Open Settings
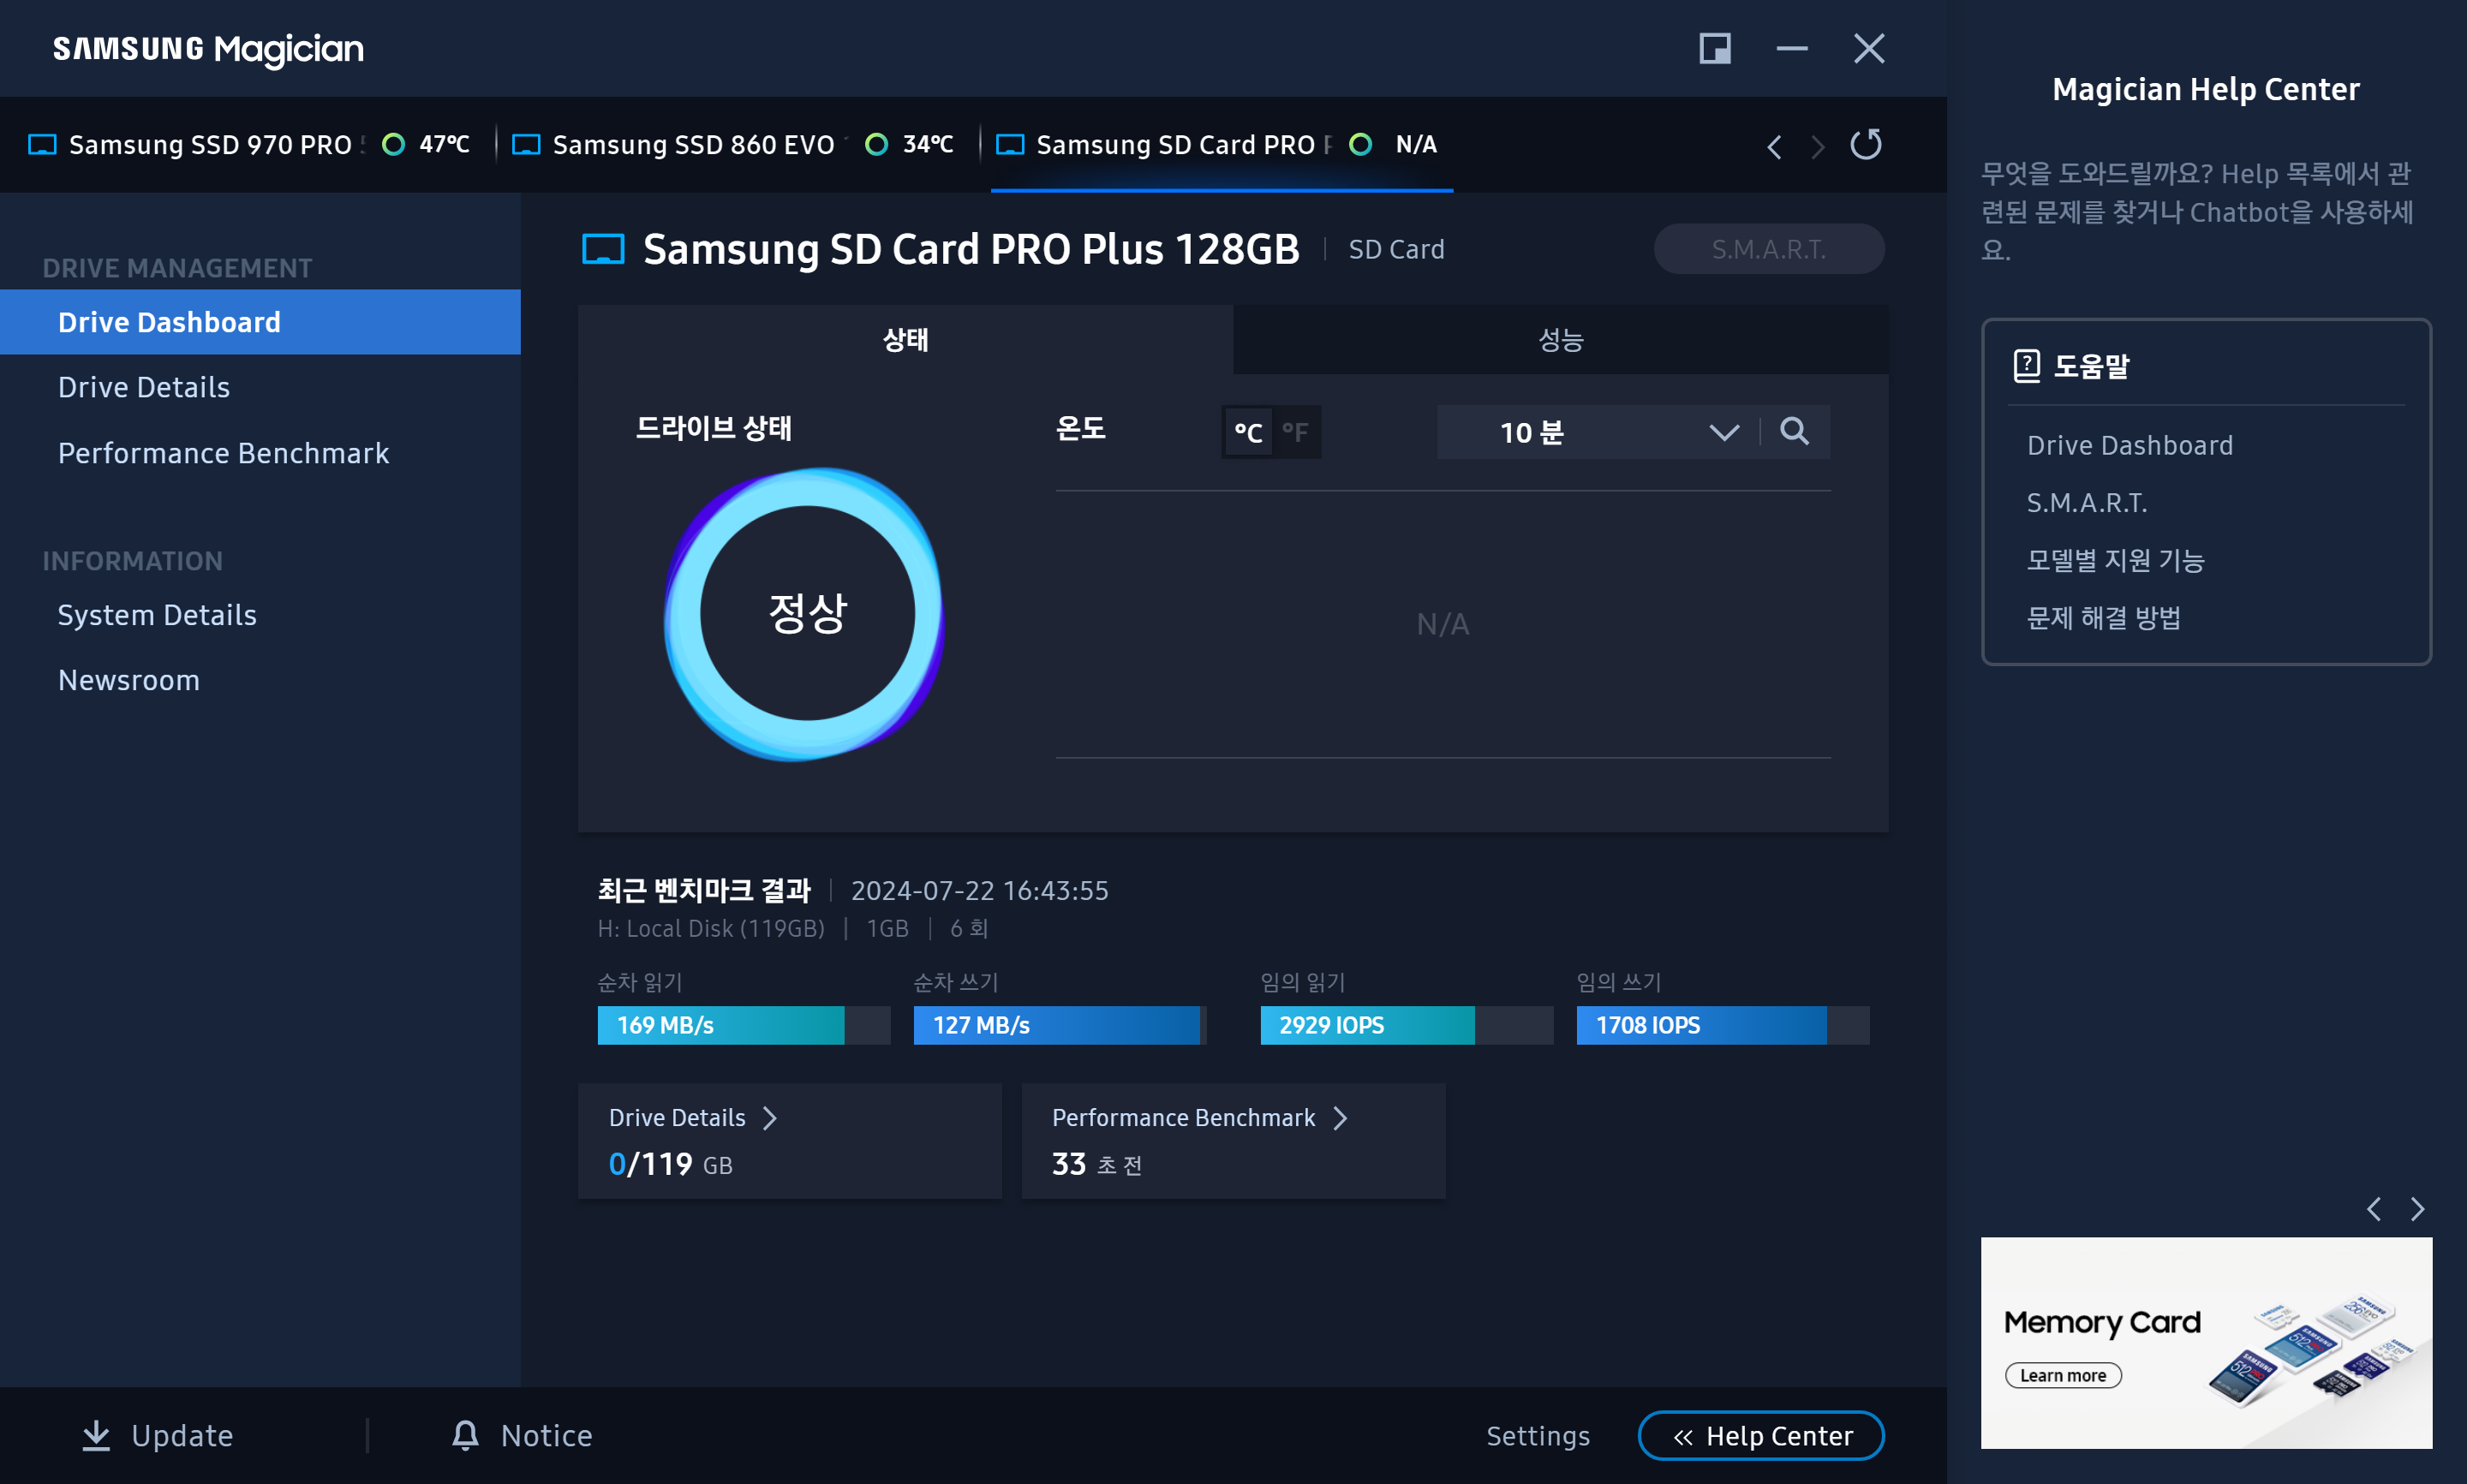 pyautogui.click(x=1538, y=1436)
